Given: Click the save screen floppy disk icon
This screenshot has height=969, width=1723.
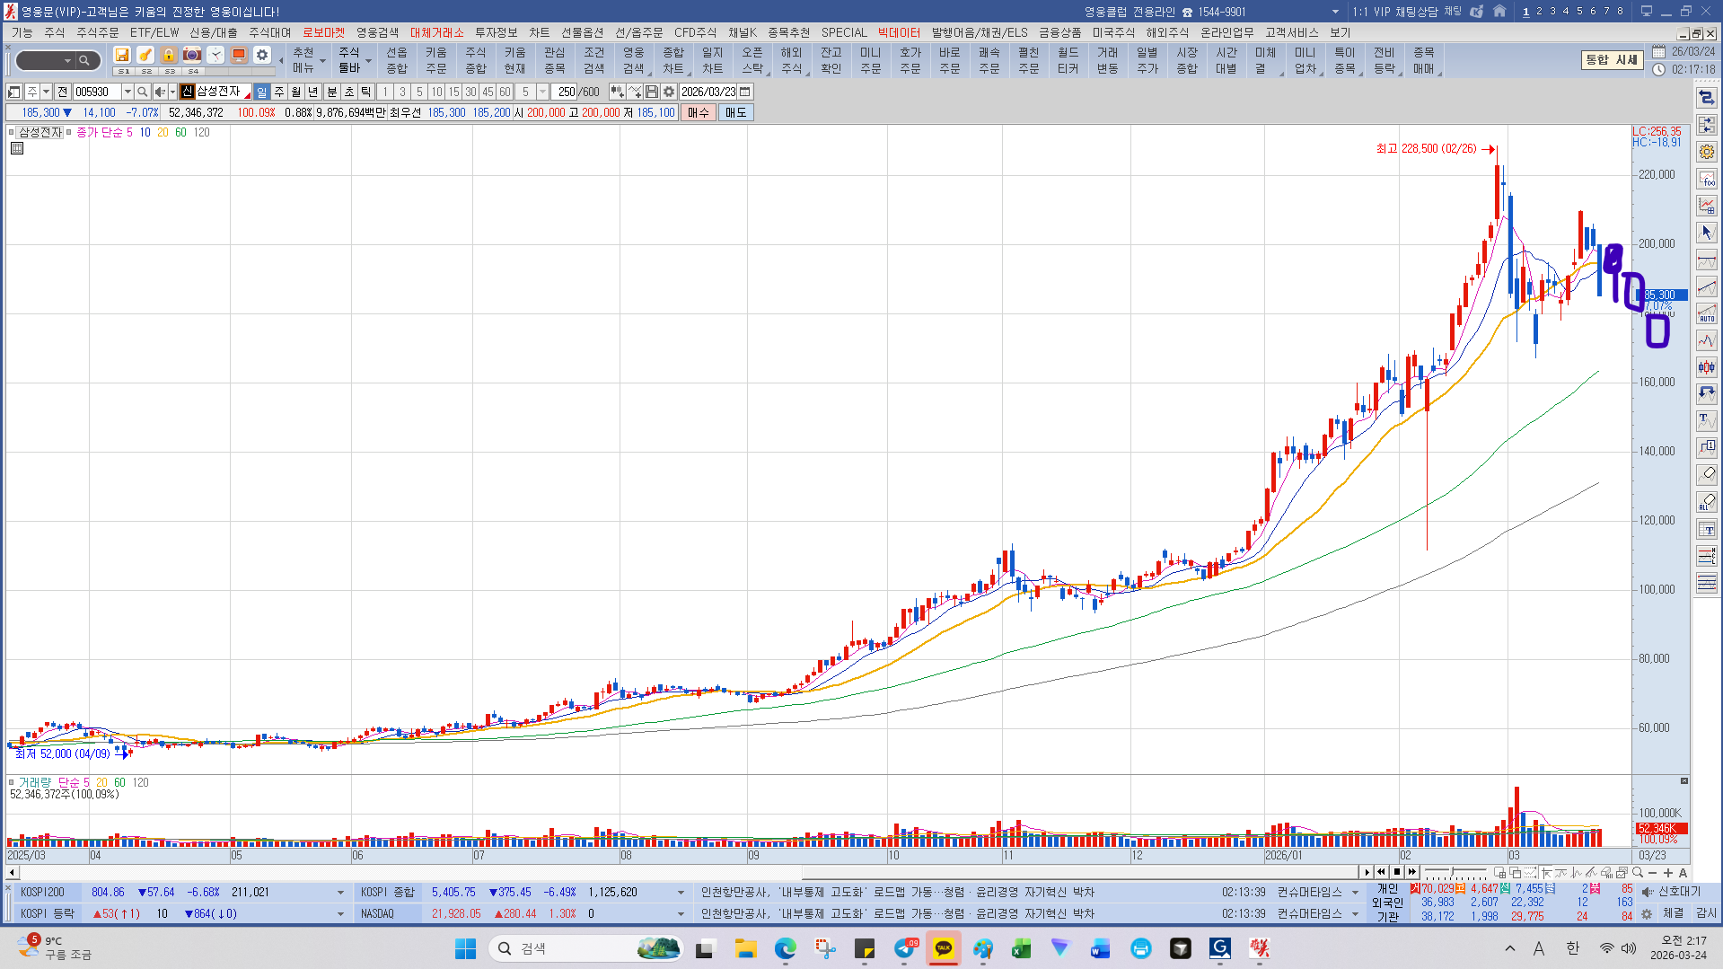Looking at the screenshot, I should click(122, 55).
